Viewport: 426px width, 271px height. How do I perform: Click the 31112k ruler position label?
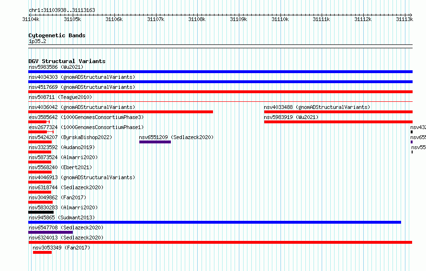(363, 19)
